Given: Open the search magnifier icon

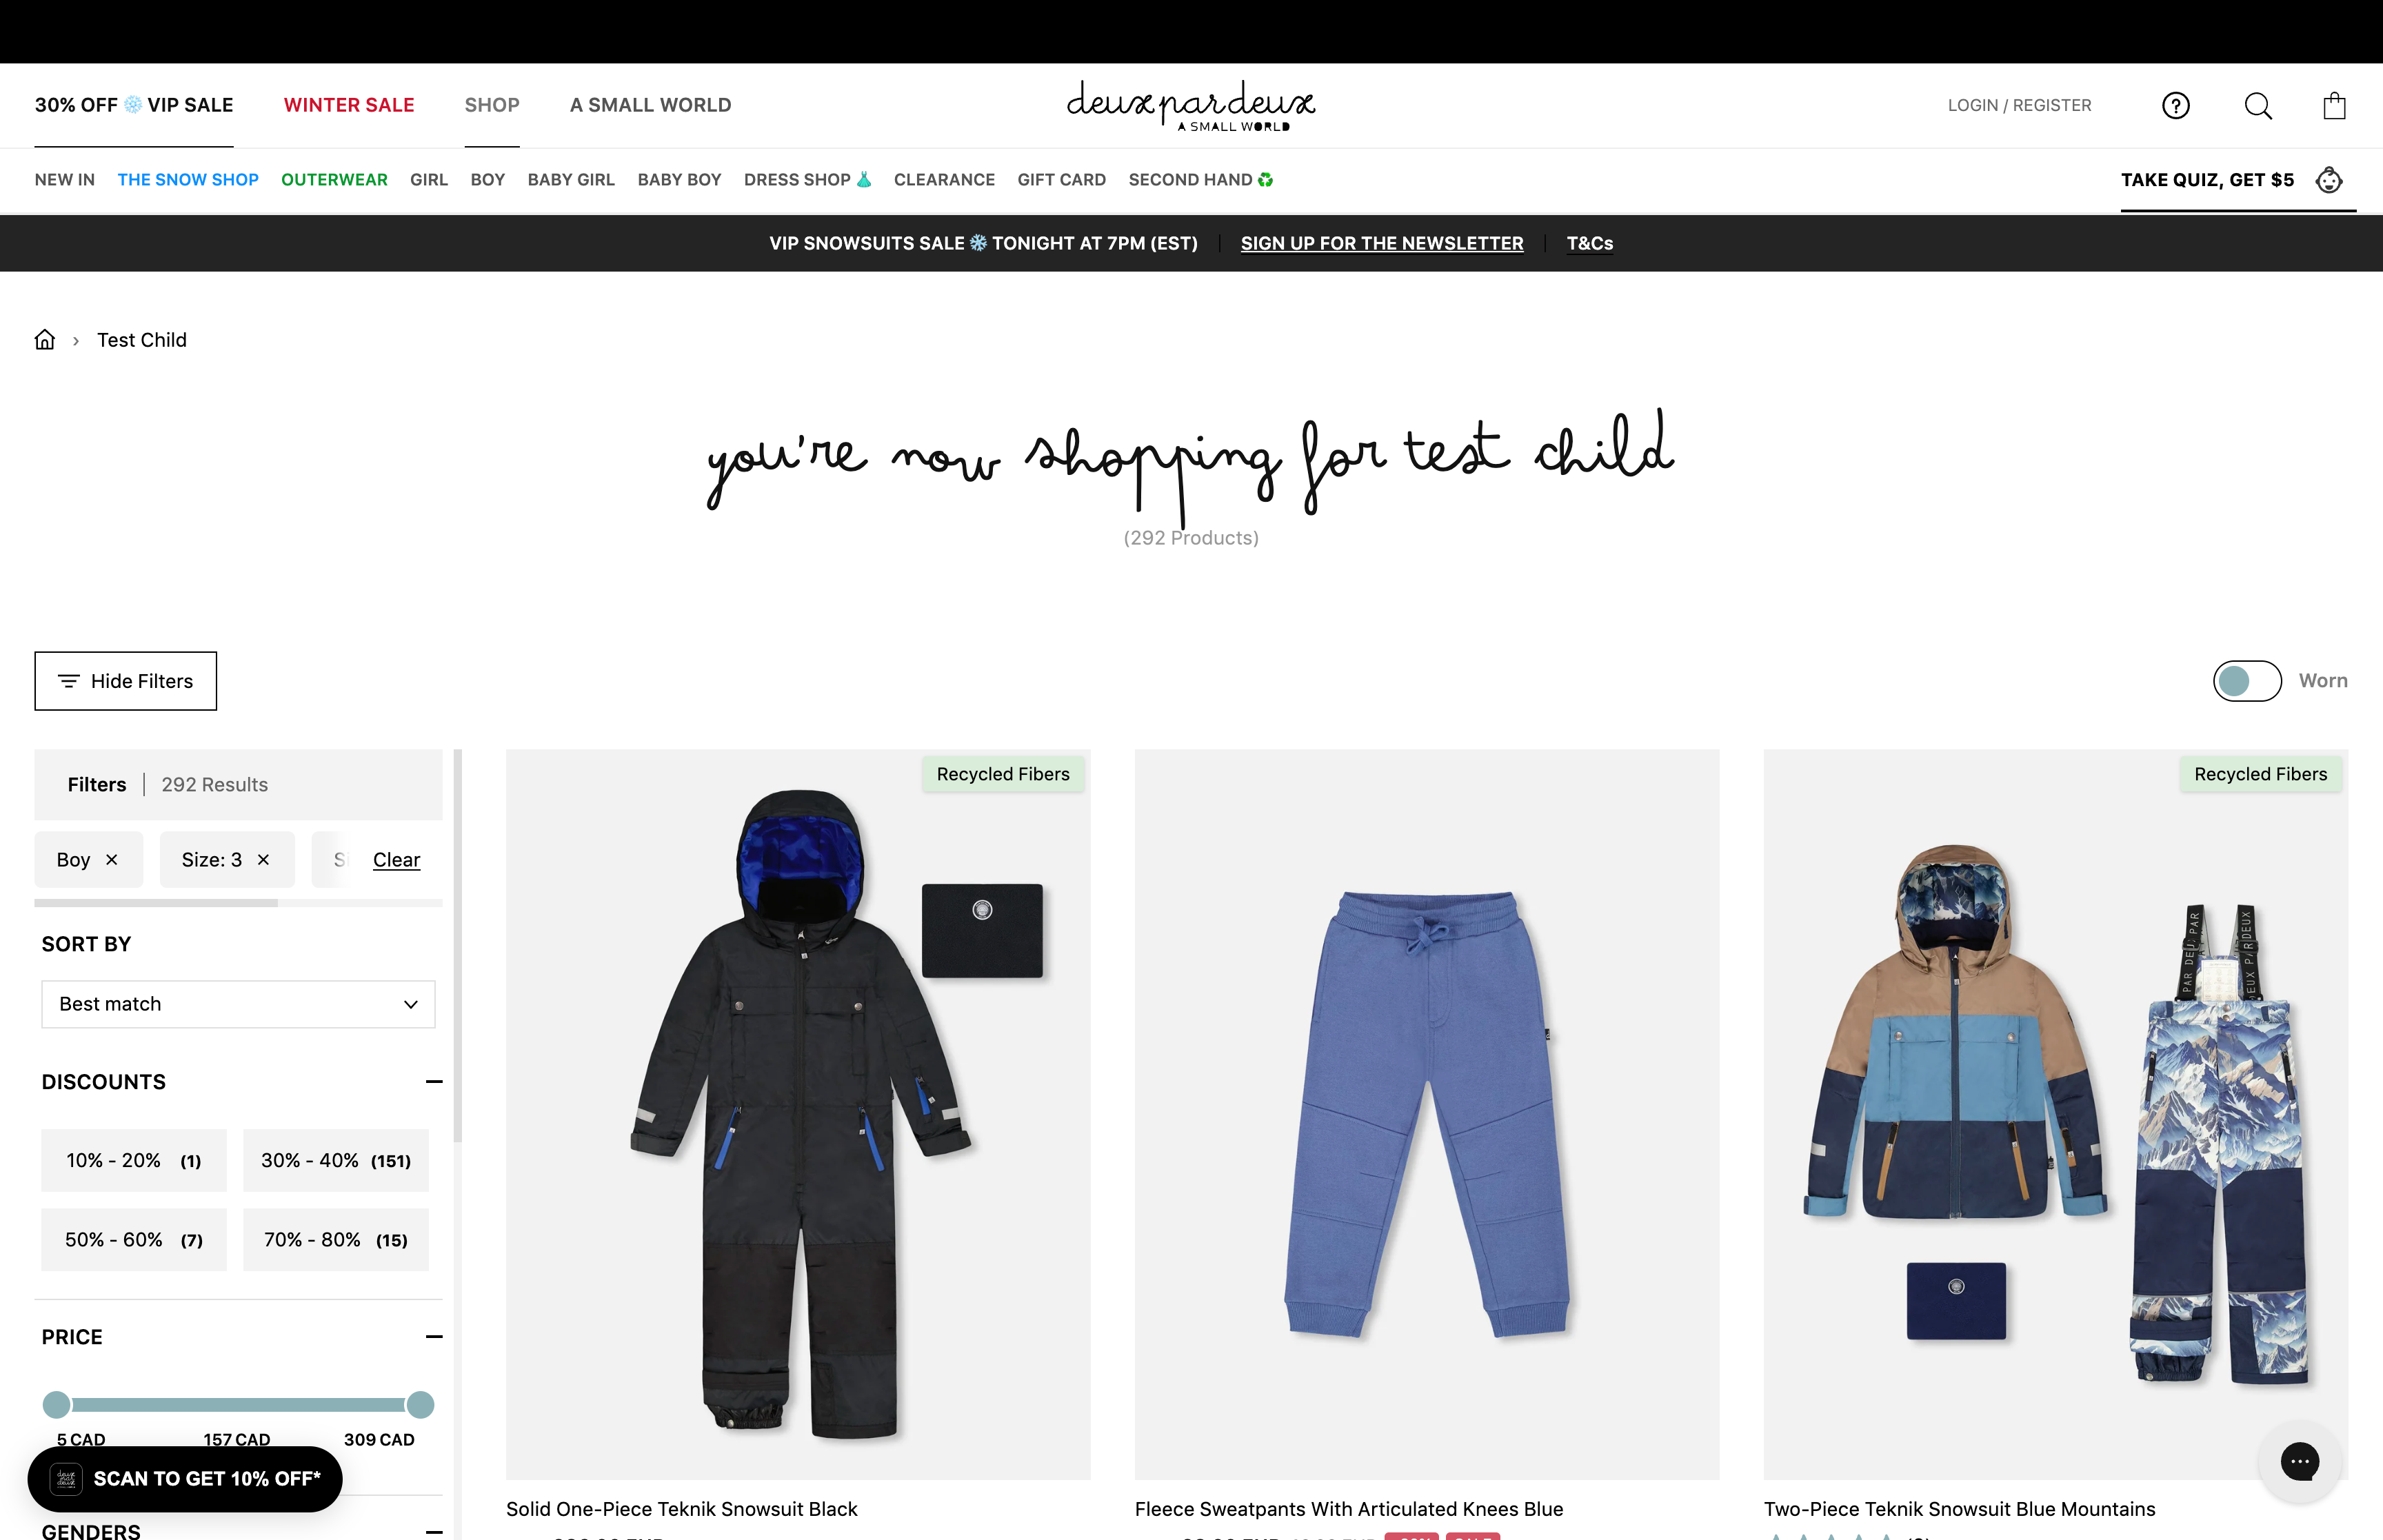Looking at the screenshot, I should tap(2257, 105).
